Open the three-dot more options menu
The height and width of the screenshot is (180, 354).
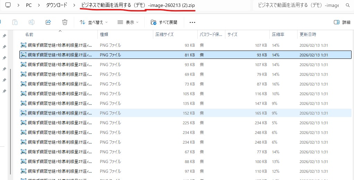[192, 22]
